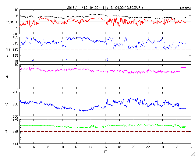Click the '8' hour tick on the time axis
195x156 pixels.
(x=48, y=147)
